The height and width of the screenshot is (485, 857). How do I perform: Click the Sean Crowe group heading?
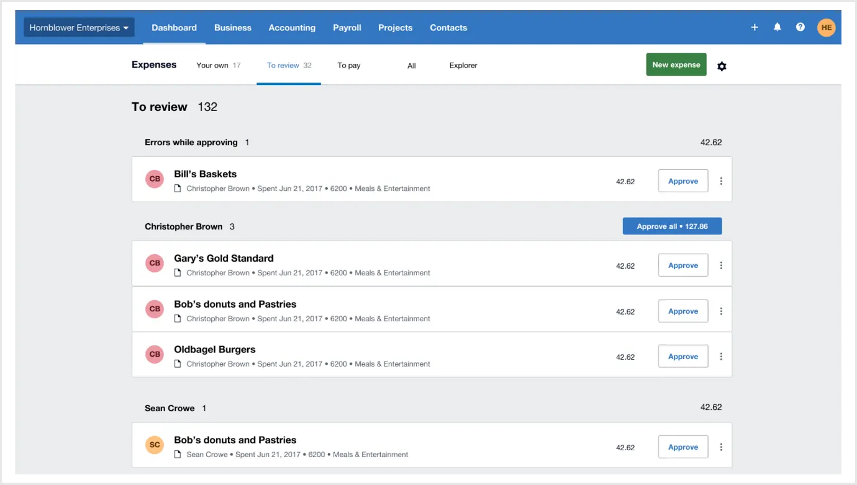[170, 409]
